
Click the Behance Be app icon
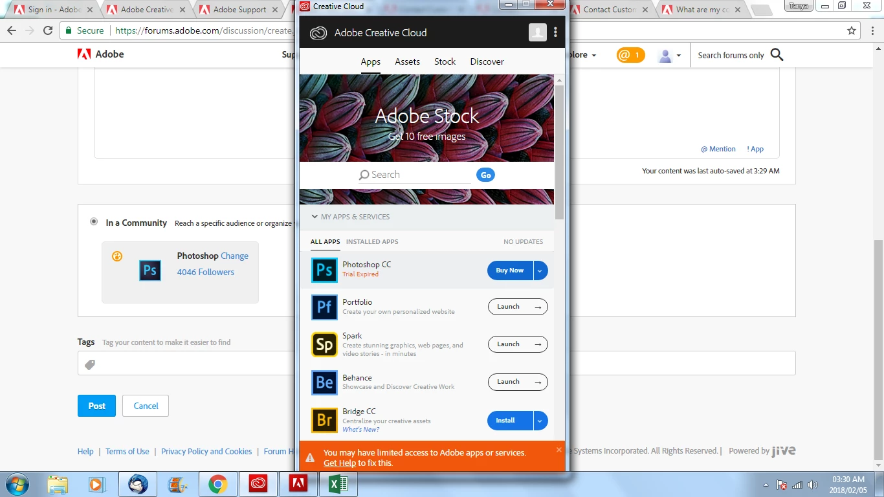[324, 382]
